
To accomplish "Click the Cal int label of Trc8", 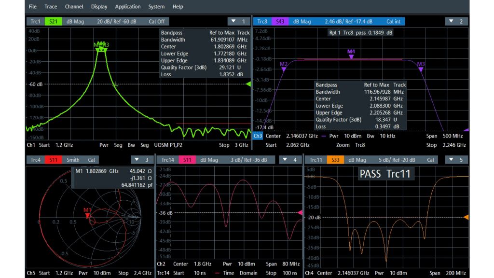I will tap(393, 21).
